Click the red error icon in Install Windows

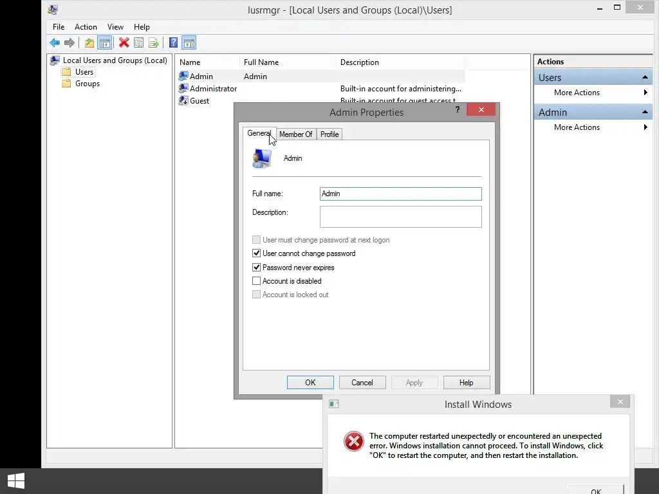[354, 441]
